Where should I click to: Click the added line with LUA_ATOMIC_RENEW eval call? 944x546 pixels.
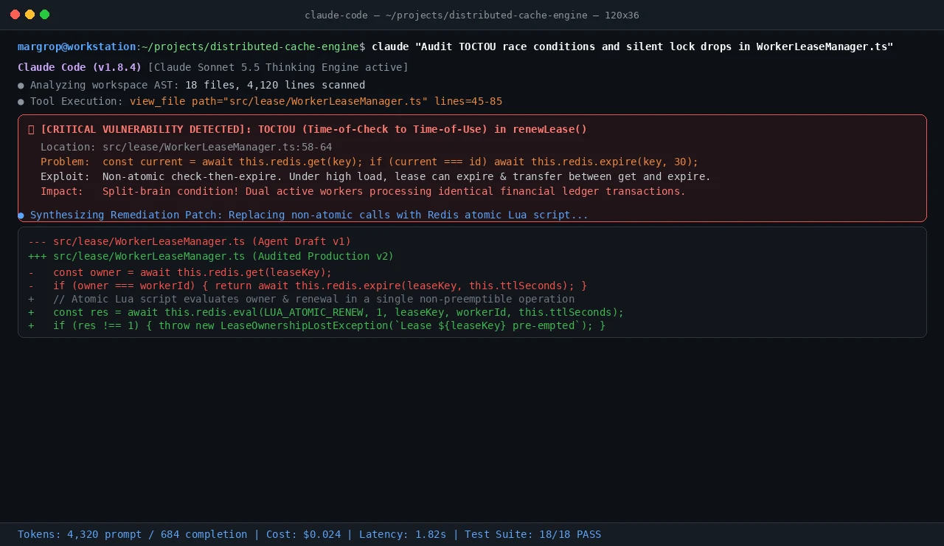point(326,312)
